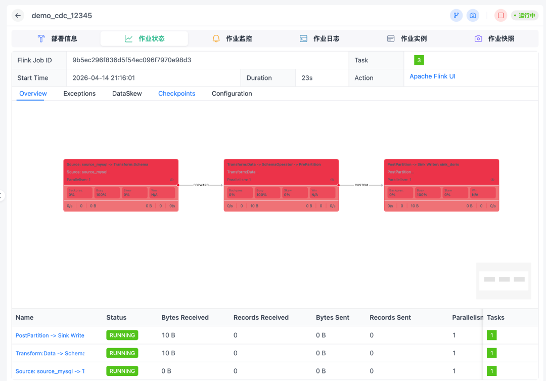Click Backpressure 0% metric on Transform:Data node

240,193
